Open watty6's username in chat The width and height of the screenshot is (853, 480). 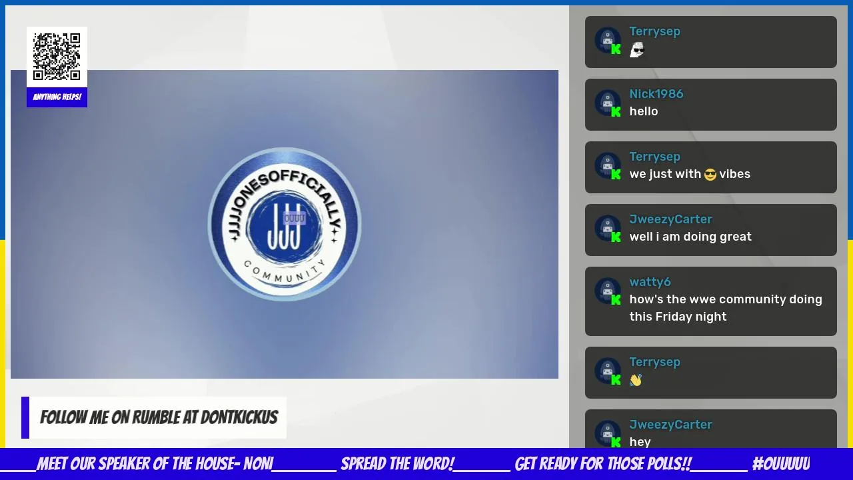click(650, 282)
